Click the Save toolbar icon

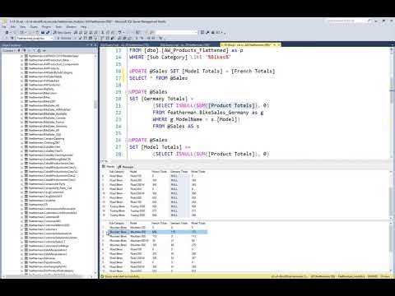click(43, 32)
